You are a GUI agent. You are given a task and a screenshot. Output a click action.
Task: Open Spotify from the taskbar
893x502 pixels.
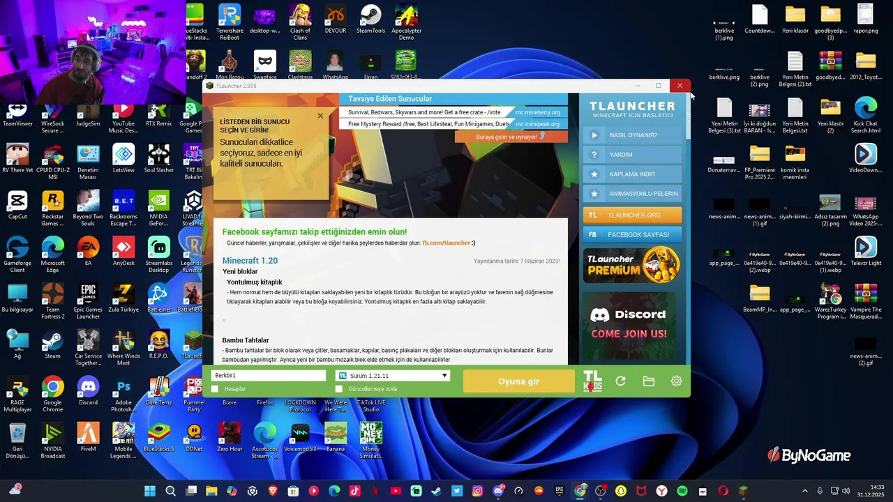tap(682, 491)
